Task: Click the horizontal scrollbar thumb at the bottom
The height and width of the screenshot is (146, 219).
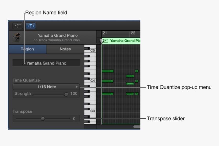Action: [137, 127]
